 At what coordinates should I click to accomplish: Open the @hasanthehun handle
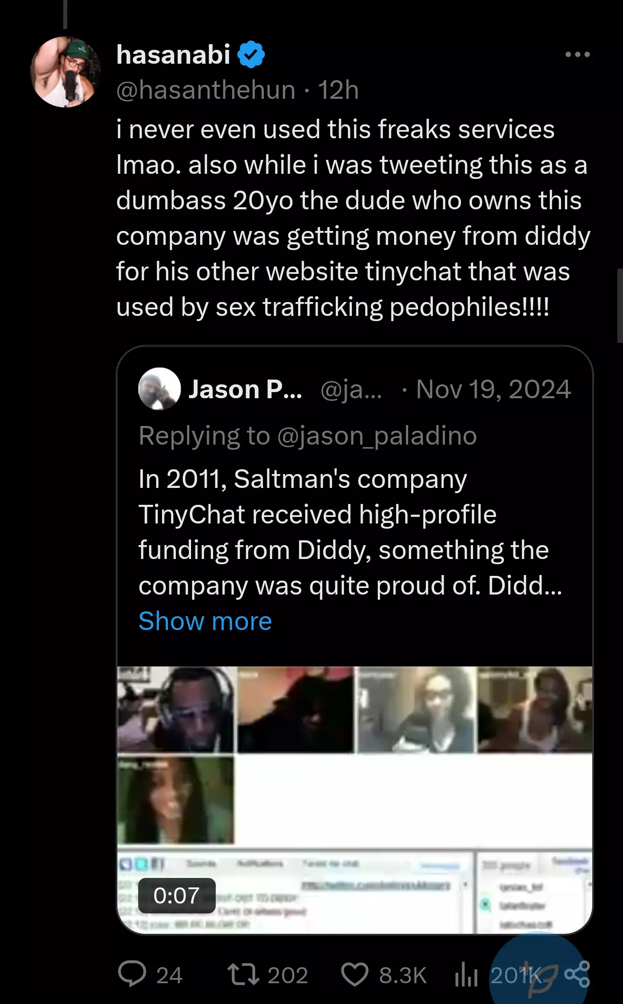click(206, 90)
